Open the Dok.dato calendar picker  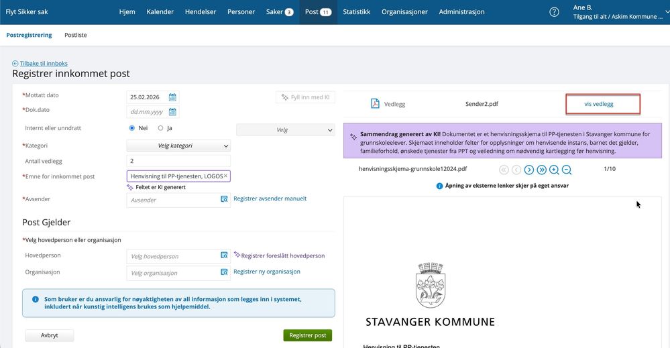[172, 112]
